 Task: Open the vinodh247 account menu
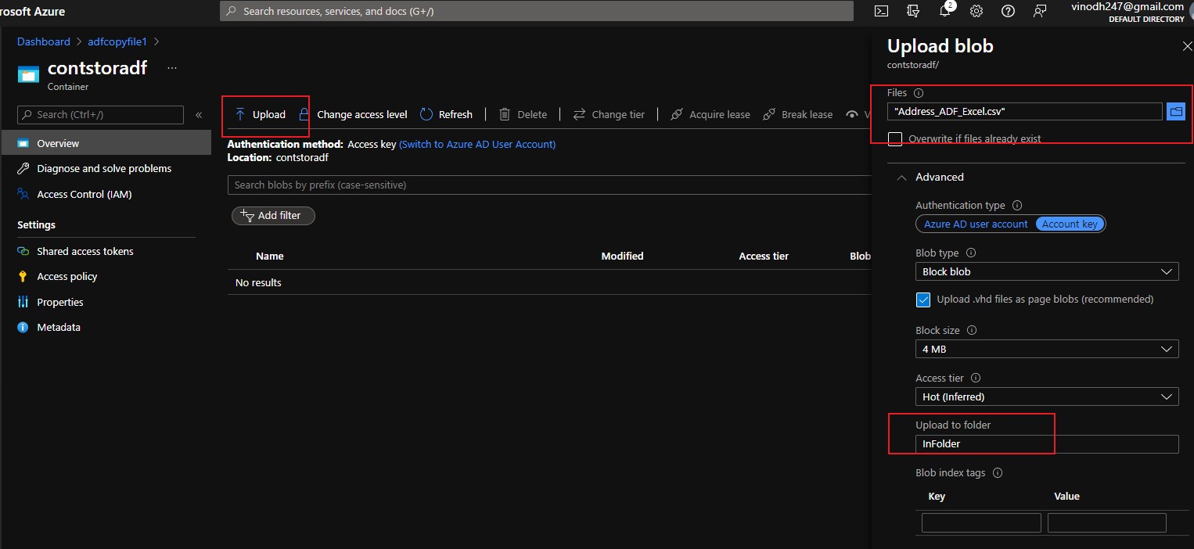pos(1127,11)
